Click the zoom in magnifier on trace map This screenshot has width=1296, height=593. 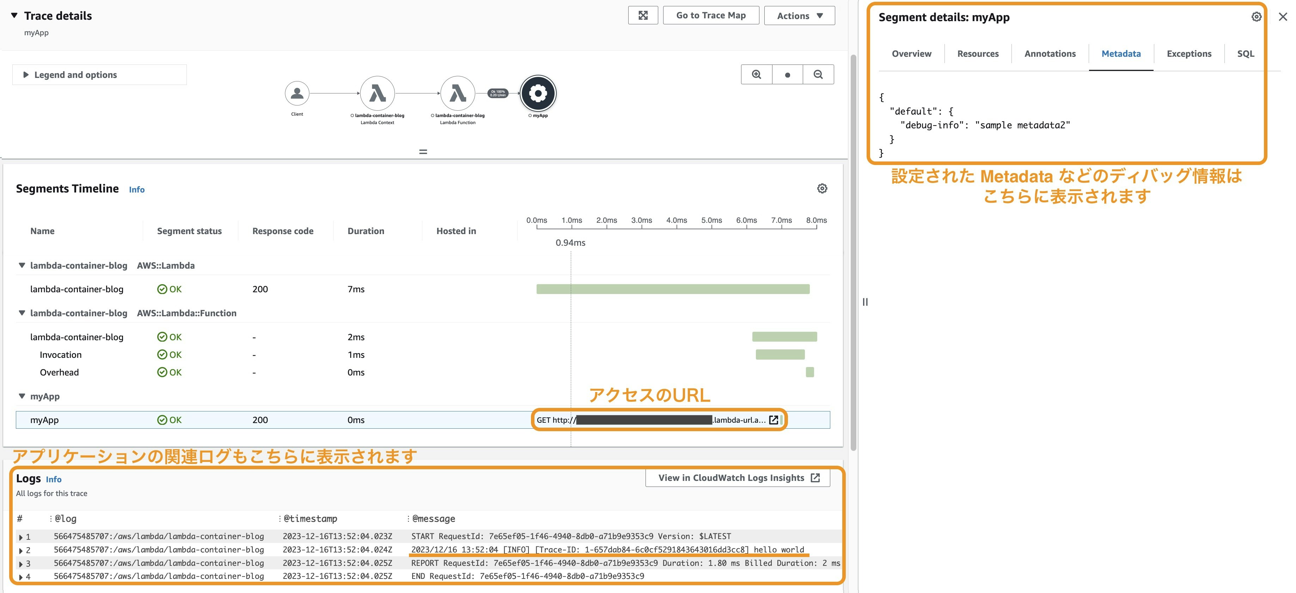(756, 74)
